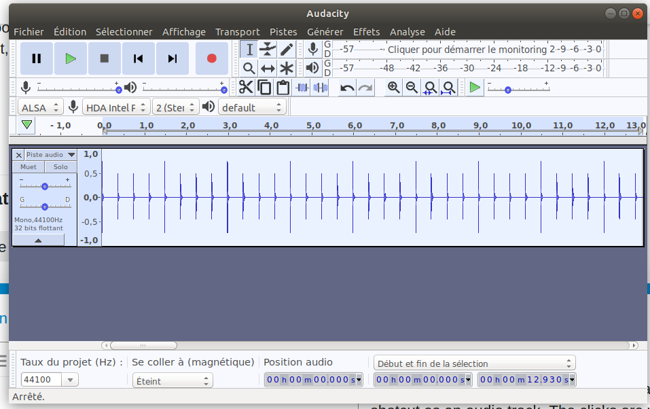
Task: Toggle Solo on the audio track
Action: tap(60, 166)
